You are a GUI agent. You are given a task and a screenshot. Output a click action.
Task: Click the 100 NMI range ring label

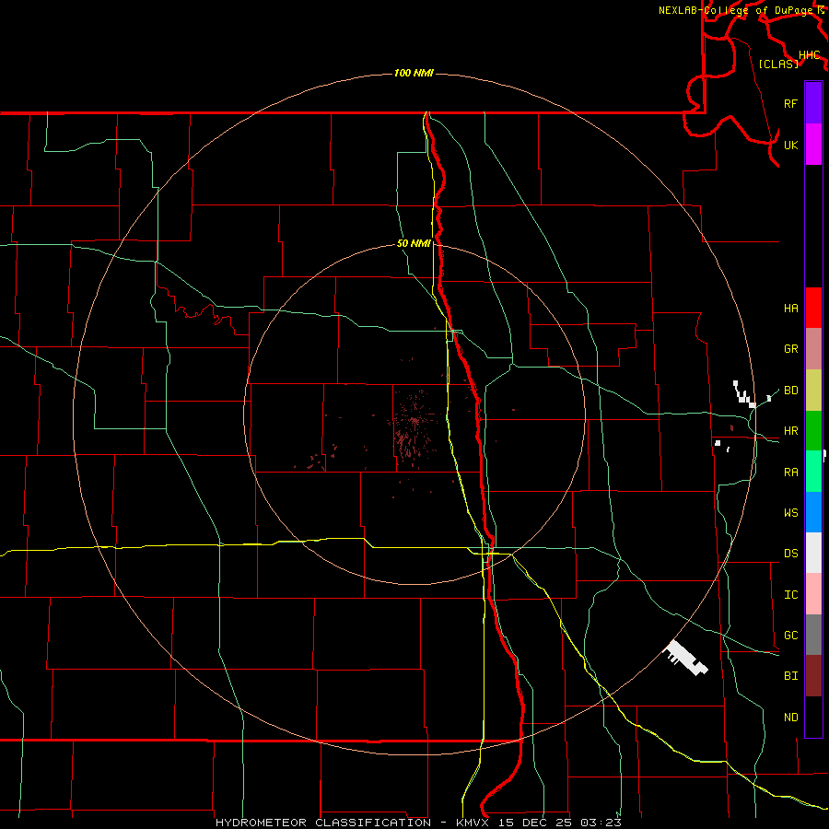point(414,73)
